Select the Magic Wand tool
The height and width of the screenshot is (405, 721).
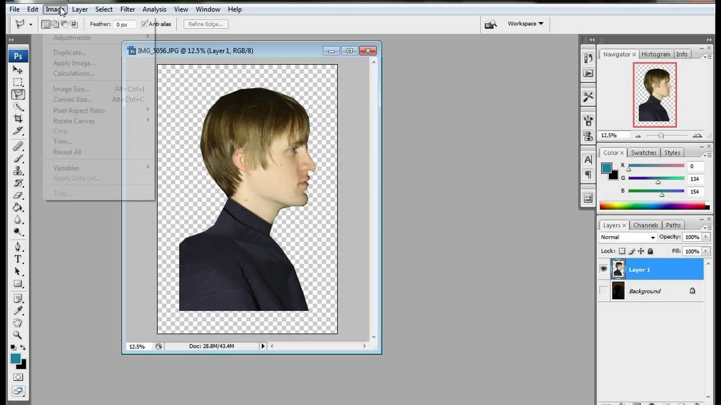(18, 107)
